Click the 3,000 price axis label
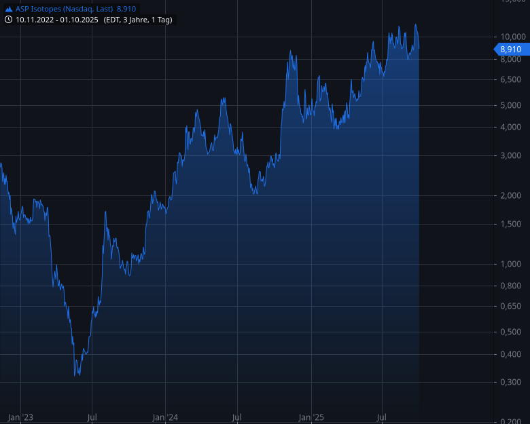Viewport: 530px width, 424px height. pos(510,156)
